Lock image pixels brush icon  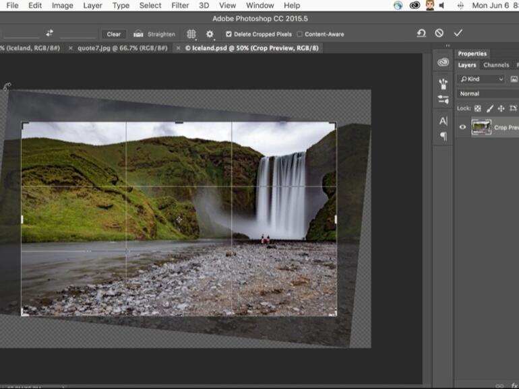[x=489, y=108]
